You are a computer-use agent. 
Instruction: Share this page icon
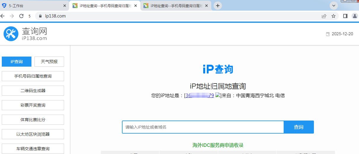pos(324,16)
